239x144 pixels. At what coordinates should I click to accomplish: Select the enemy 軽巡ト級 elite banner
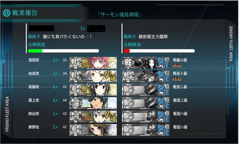click(x=146, y=76)
